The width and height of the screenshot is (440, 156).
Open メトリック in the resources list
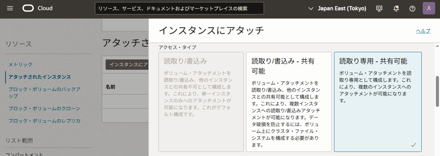[x=21, y=64]
